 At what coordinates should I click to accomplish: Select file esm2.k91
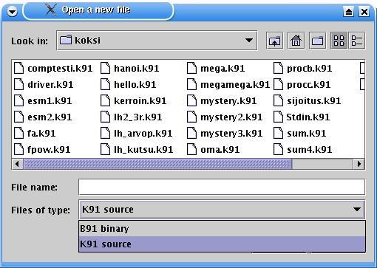[43, 117]
